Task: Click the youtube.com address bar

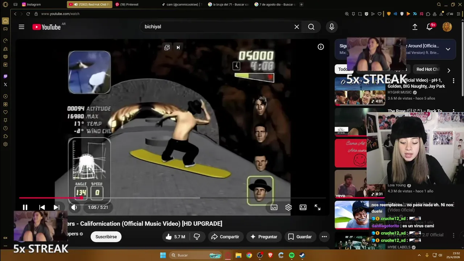Action: pos(60,14)
